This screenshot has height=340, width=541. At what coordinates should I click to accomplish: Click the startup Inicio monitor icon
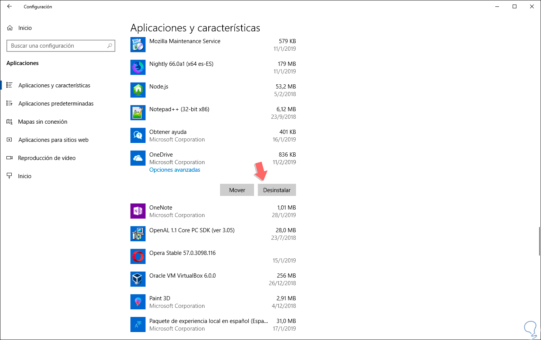9,176
